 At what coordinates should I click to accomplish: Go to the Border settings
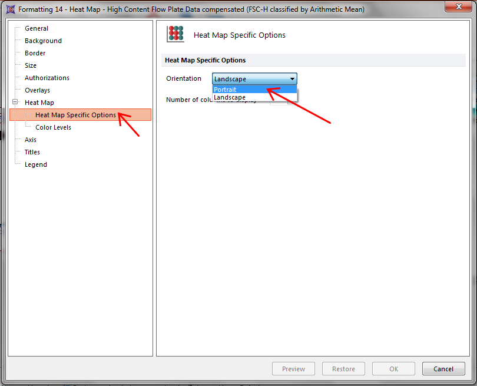point(35,53)
